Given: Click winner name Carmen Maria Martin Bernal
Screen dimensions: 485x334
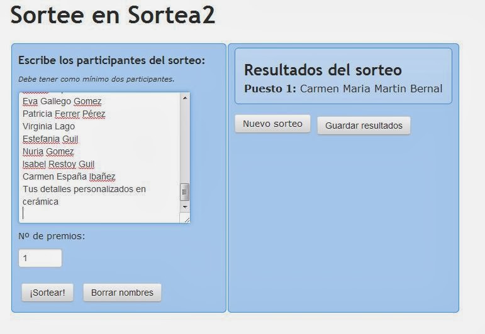Looking at the screenshot, I should tap(371, 89).
